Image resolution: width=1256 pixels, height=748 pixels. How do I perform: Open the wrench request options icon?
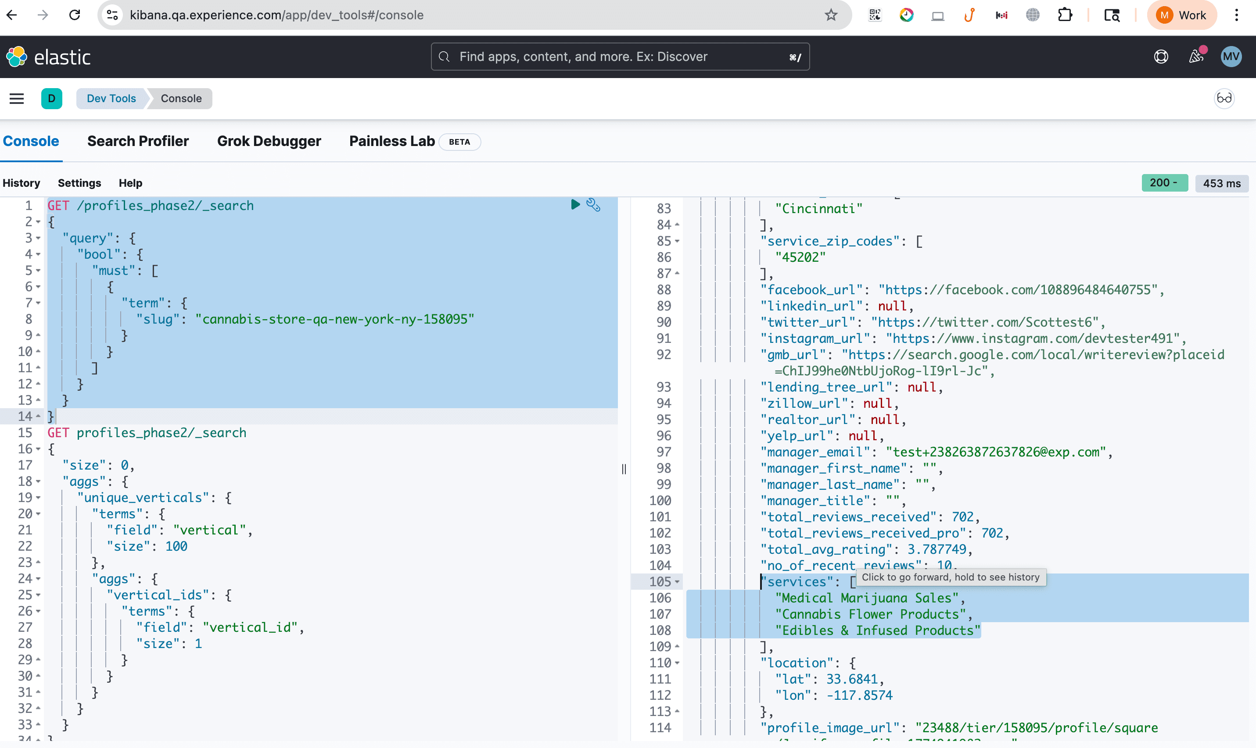pyautogui.click(x=593, y=205)
